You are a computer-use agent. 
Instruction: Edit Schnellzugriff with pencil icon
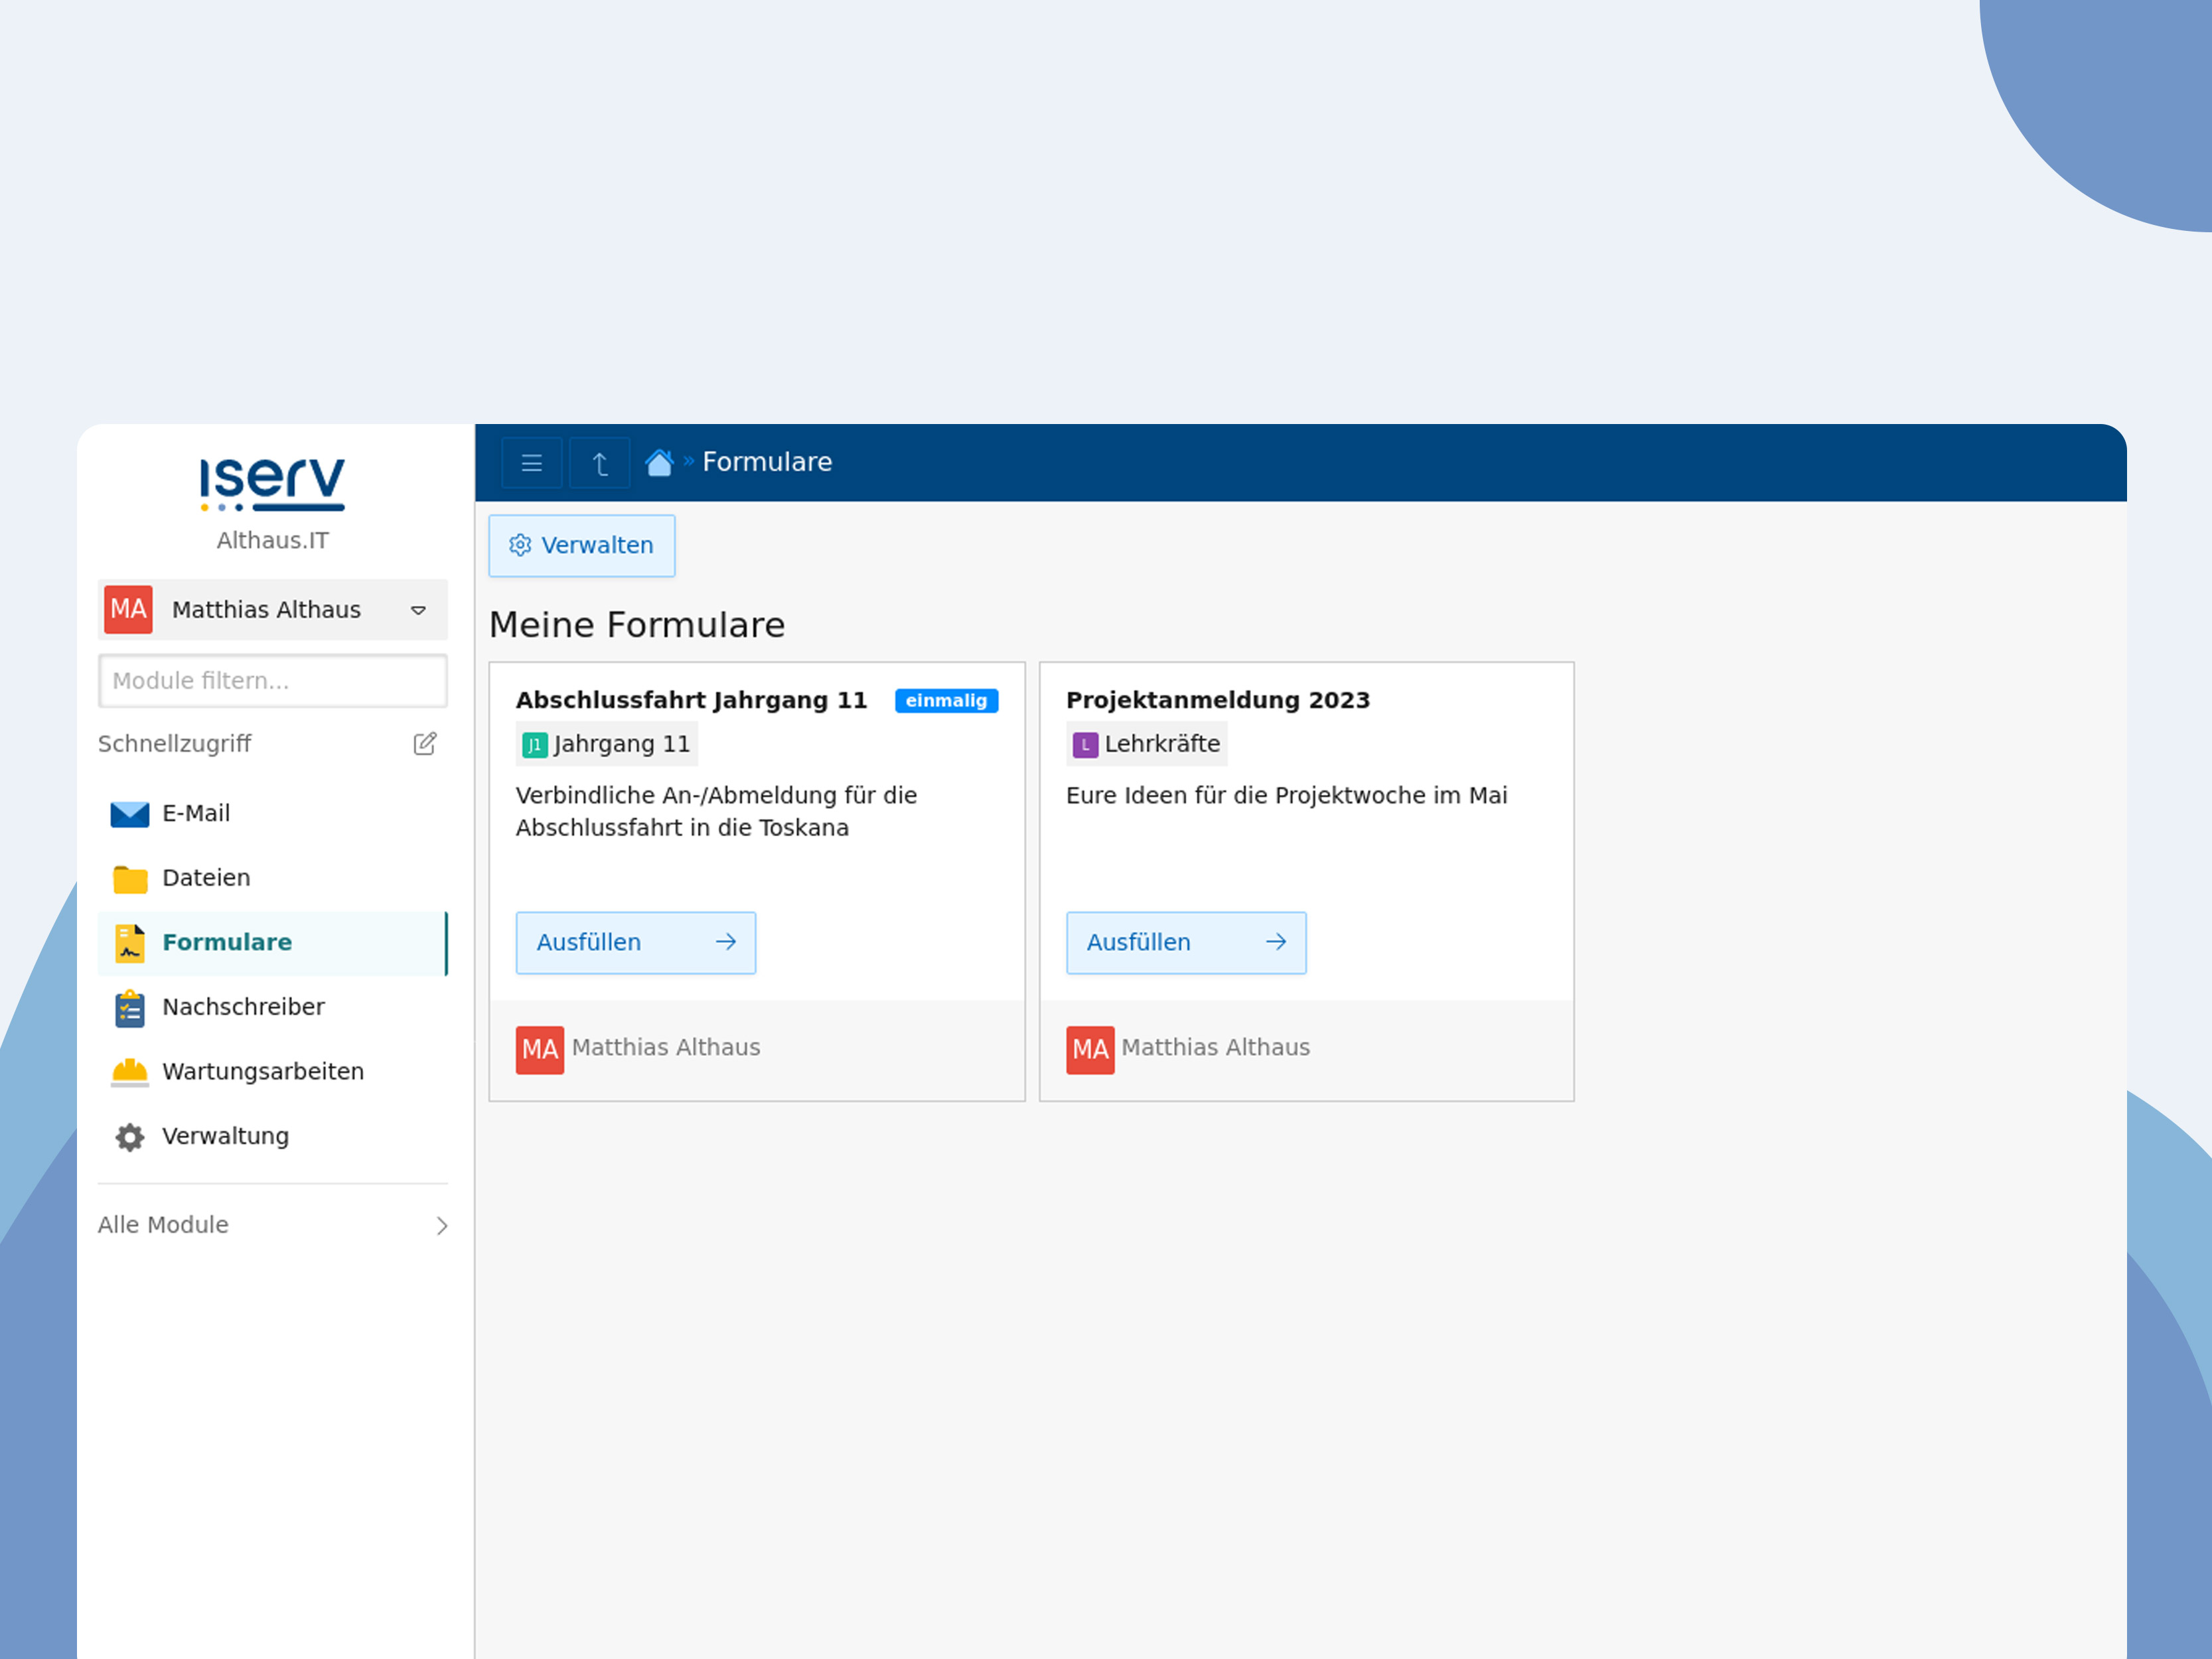click(425, 744)
